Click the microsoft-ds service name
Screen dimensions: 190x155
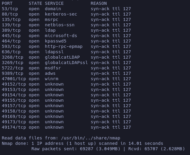tap(61, 36)
